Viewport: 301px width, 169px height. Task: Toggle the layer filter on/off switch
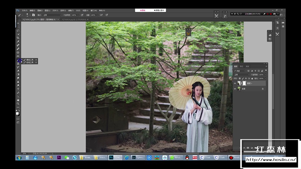[265, 70]
